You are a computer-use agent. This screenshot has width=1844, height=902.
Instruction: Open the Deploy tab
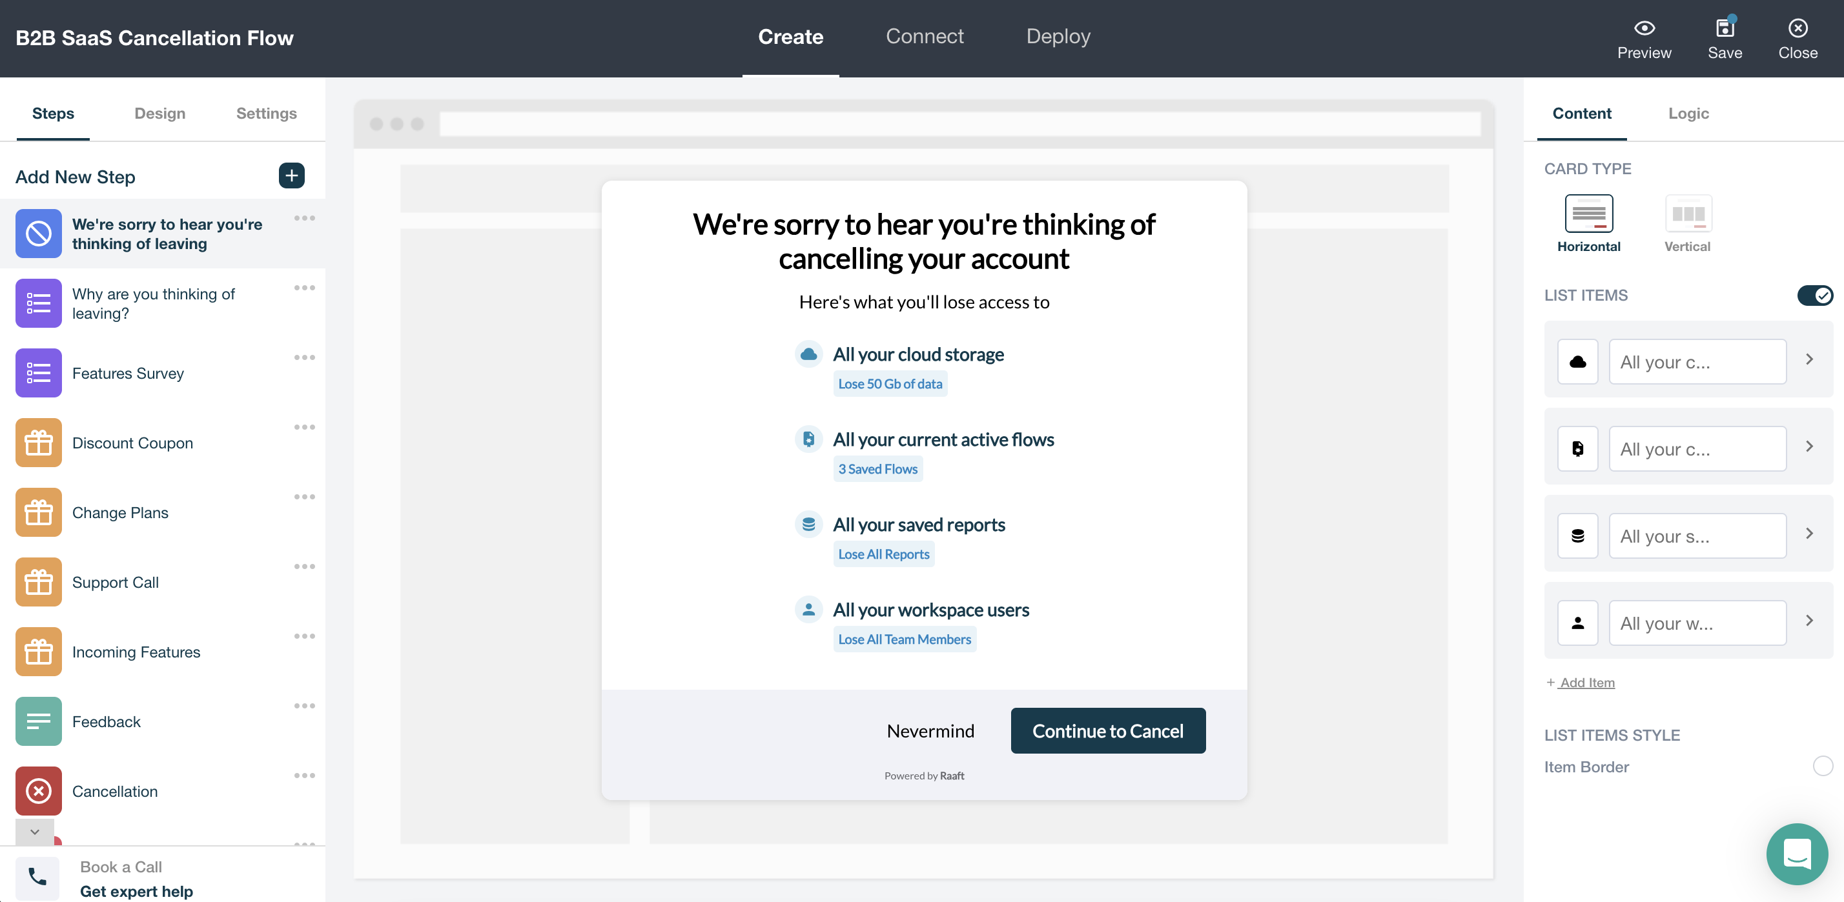coord(1058,37)
